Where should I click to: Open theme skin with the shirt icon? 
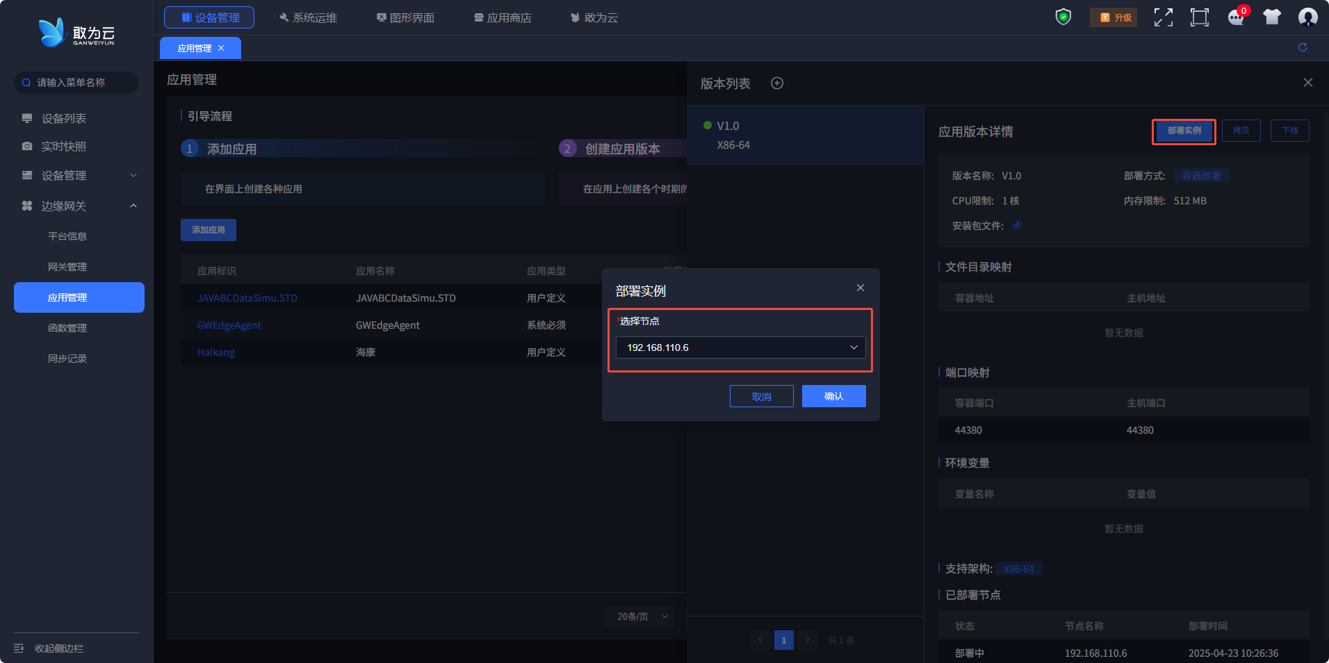tap(1272, 17)
